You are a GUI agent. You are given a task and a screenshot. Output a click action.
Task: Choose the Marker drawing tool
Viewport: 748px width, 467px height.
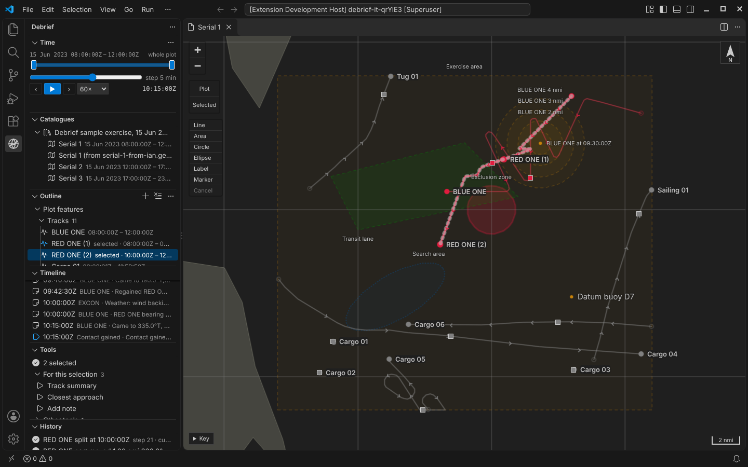point(205,180)
